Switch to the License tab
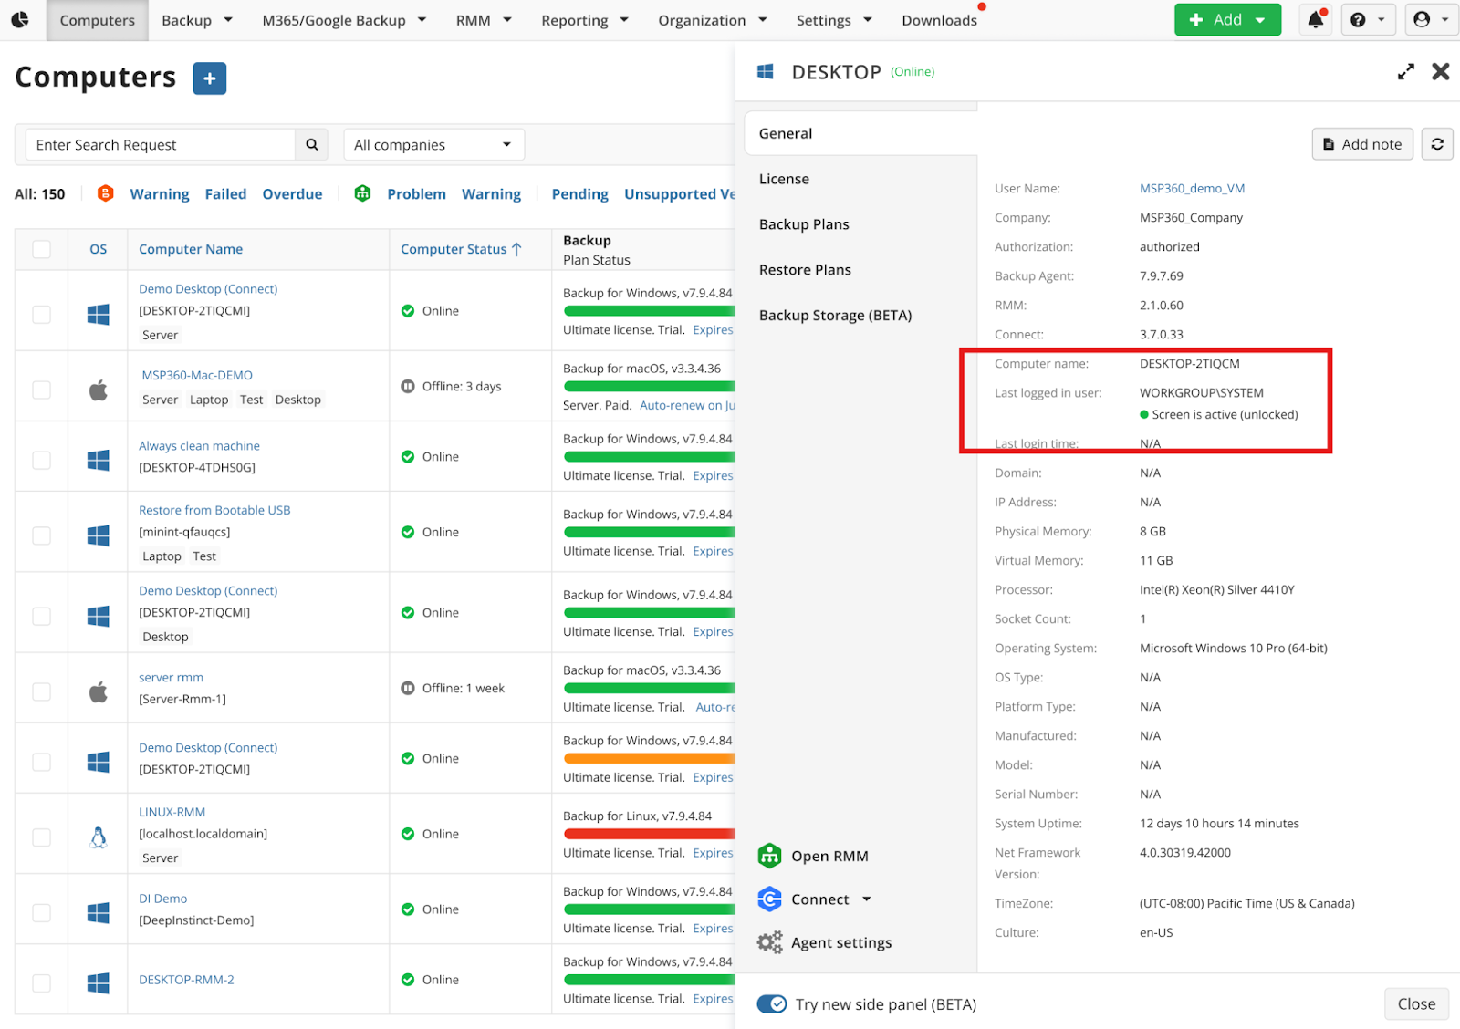This screenshot has width=1460, height=1029. tap(784, 179)
